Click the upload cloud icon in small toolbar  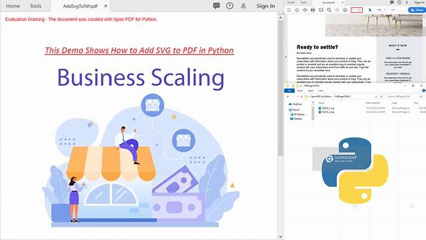305,10
